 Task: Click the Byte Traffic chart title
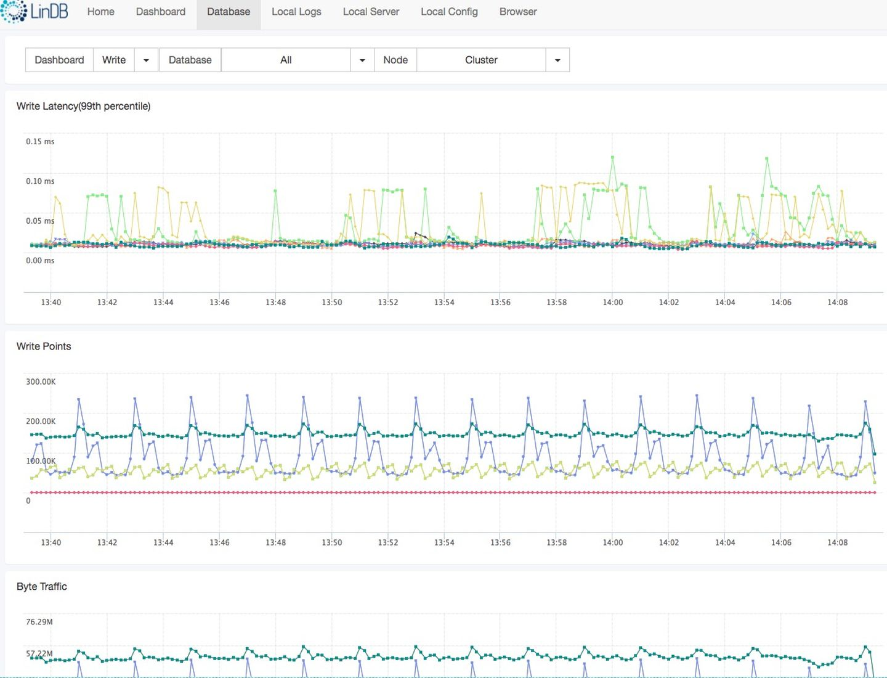[42, 586]
